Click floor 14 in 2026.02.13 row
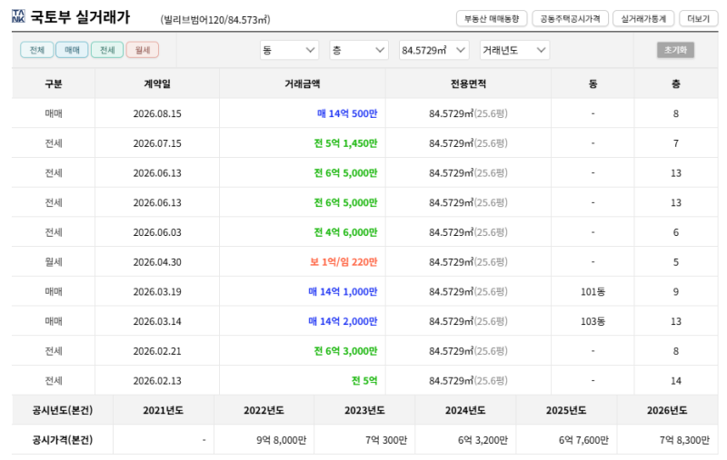The height and width of the screenshot is (460, 727). click(x=676, y=381)
